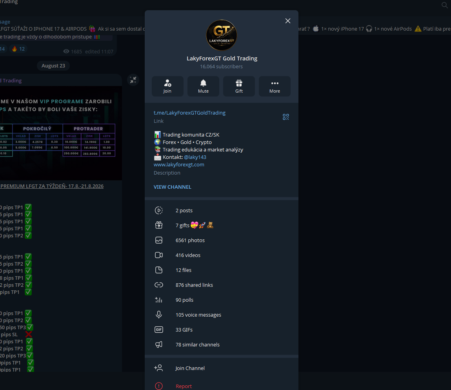Click the files document icon
Image resolution: width=451 pixels, height=390 pixels.
click(x=159, y=270)
